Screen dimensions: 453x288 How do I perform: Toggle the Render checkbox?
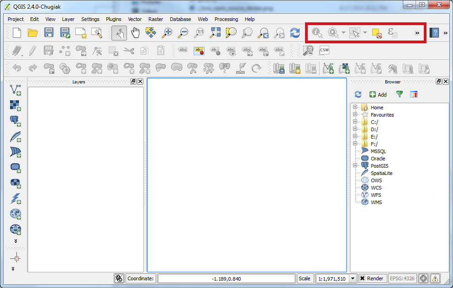[362, 278]
